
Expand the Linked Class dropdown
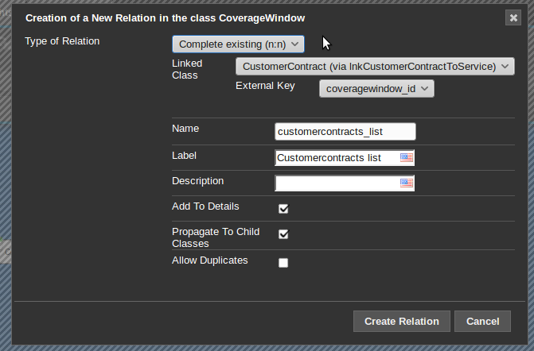click(x=375, y=66)
